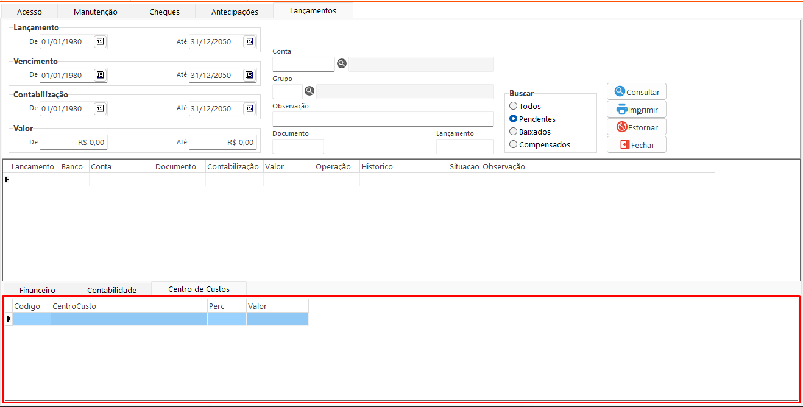This screenshot has height=407, width=803.
Task: Click the Estornar button
Action: pos(637,127)
